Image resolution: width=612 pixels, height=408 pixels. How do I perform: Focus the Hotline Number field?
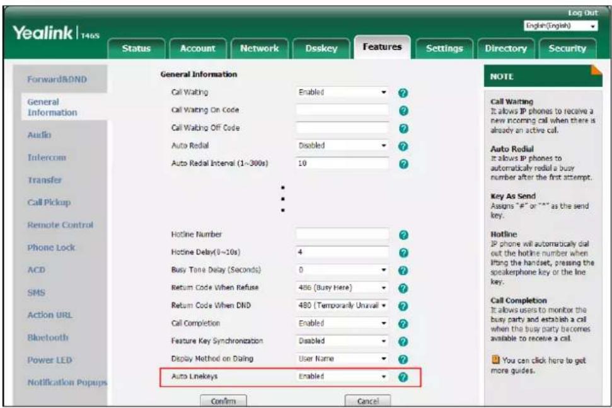point(342,234)
